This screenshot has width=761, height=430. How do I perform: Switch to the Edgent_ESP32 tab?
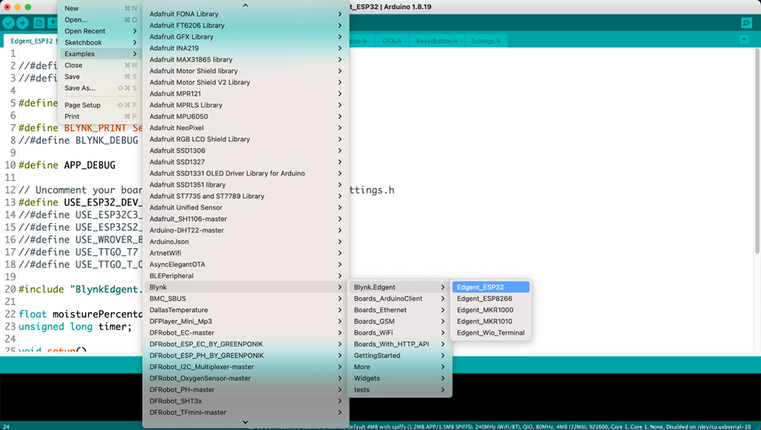(x=31, y=41)
